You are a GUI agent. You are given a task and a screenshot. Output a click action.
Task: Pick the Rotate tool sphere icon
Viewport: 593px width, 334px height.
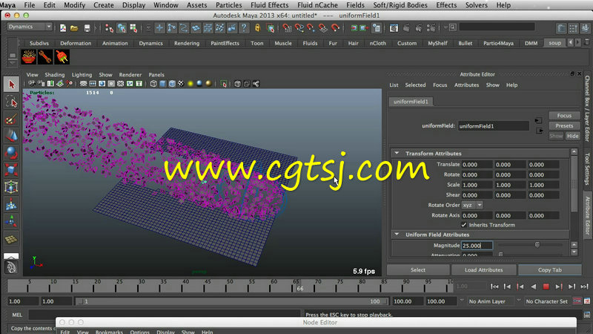click(11, 153)
